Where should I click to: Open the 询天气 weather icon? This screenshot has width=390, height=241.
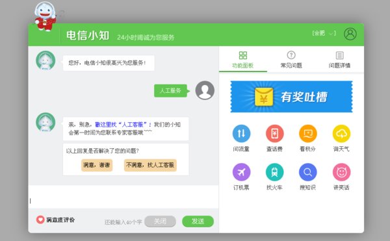tap(341, 133)
